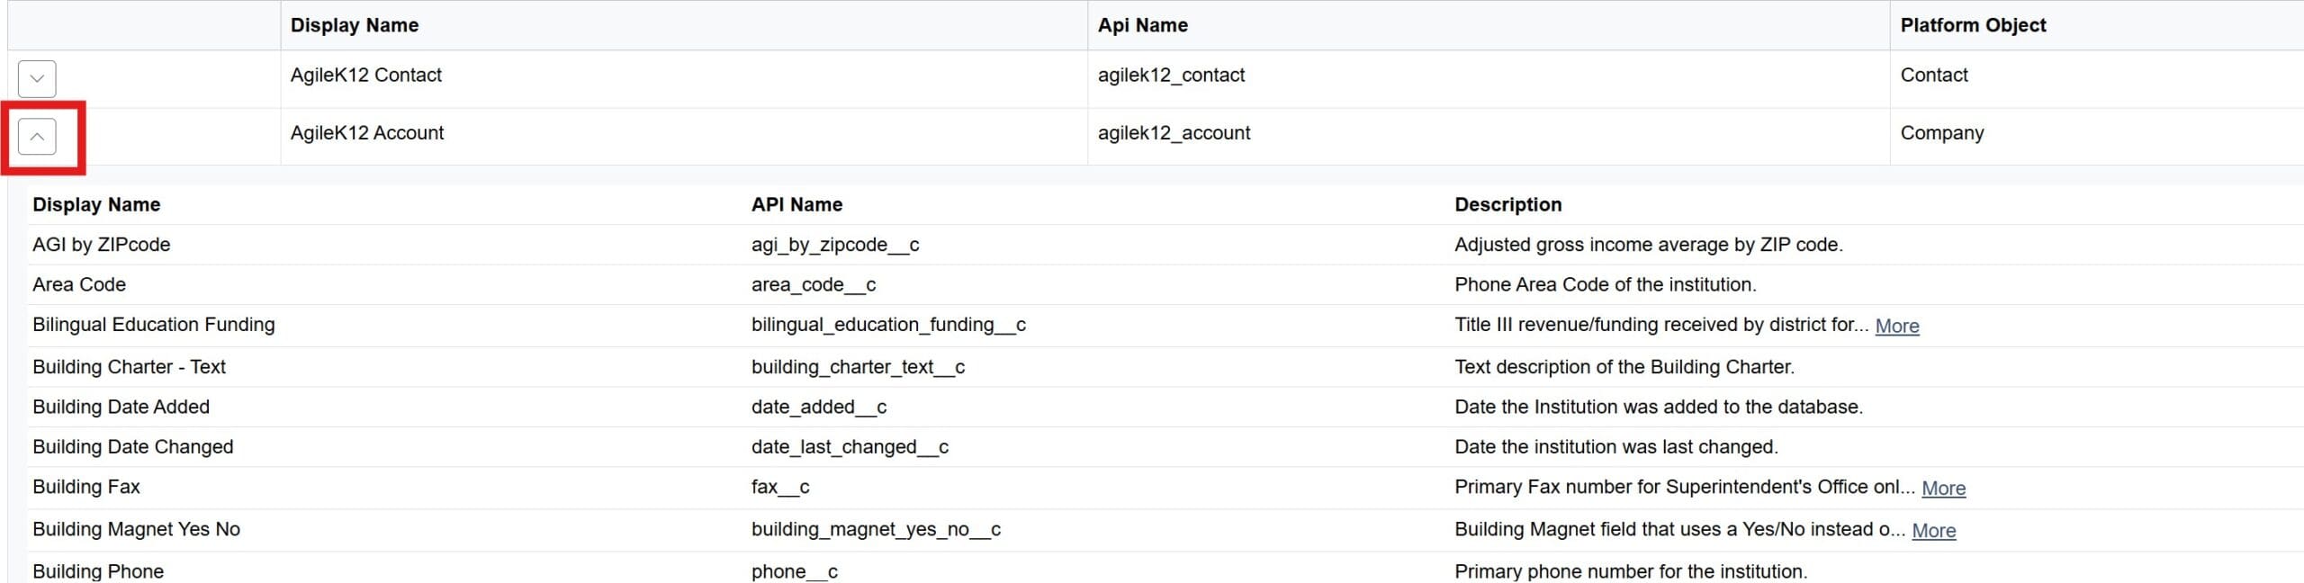
Task: Click the Title III revenue/funding description text
Action: pyautogui.click(x=1660, y=324)
